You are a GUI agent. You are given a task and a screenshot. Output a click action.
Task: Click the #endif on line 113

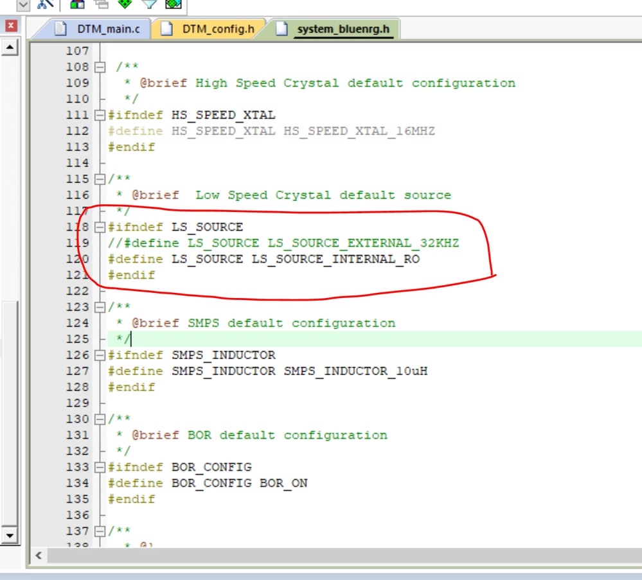[x=132, y=147]
